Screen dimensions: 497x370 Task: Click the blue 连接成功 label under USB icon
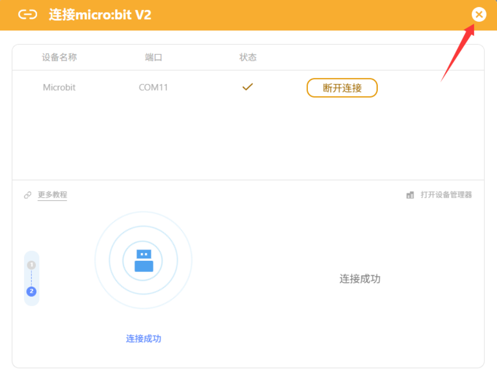point(144,339)
